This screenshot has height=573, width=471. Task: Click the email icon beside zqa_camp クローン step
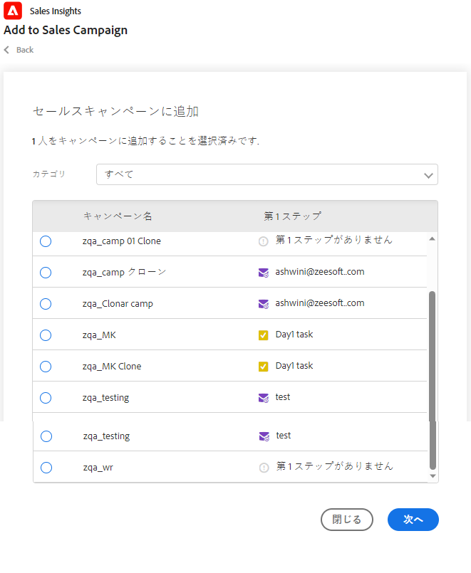point(264,273)
